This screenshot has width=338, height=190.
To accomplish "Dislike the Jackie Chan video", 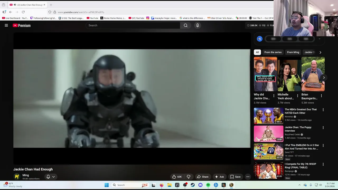I will (x=189, y=177).
